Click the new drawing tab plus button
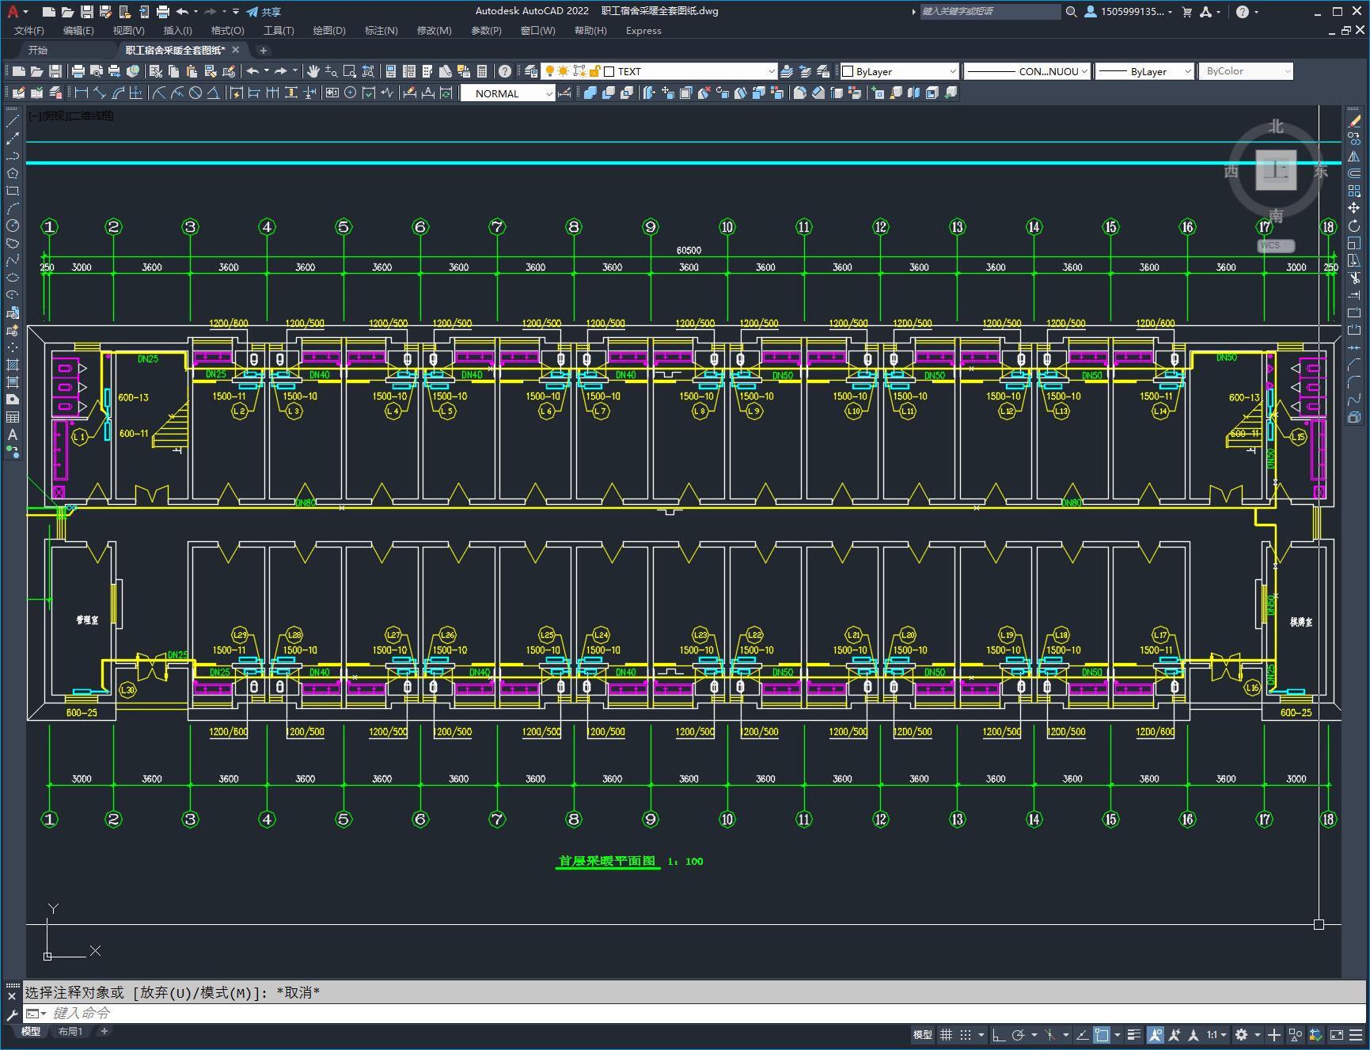Image resolution: width=1370 pixels, height=1050 pixels. click(x=264, y=50)
